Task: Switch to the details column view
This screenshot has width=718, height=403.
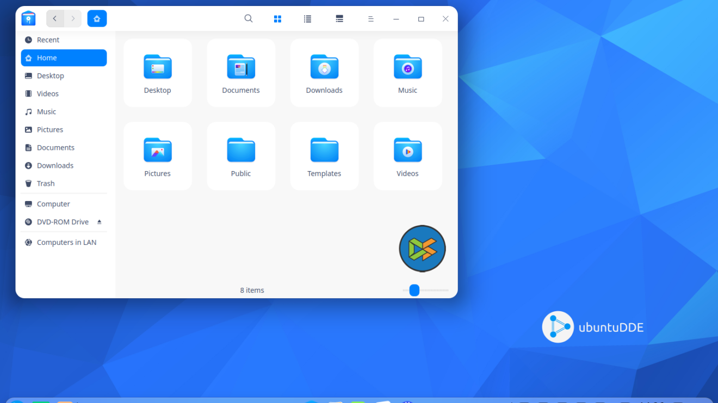Action: coord(339,19)
